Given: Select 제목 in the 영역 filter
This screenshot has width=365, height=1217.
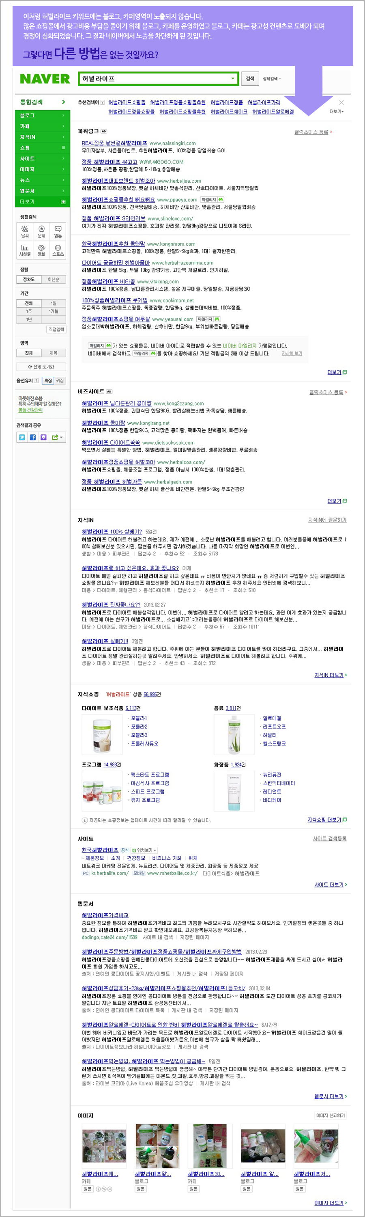Looking at the screenshot, I should (x=54, y=353).
